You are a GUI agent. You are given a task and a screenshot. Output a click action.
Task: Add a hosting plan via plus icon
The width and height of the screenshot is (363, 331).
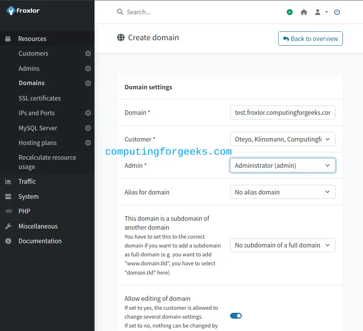pos(88,143)
